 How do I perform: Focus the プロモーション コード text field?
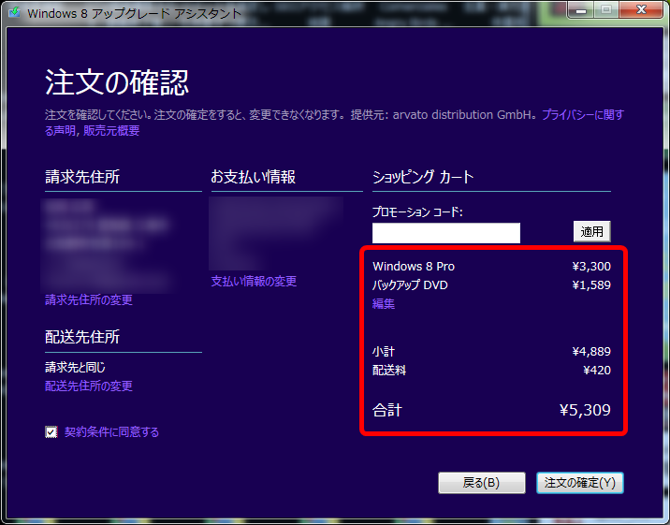click(445, 233)
